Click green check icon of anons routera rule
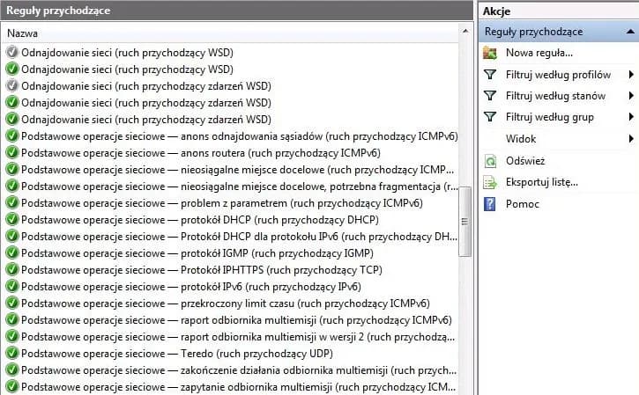 click(12, 152)
